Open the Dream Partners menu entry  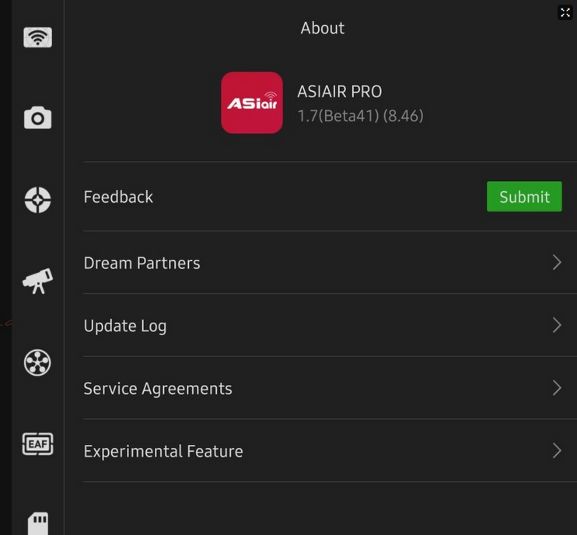(x=142, y=263)
